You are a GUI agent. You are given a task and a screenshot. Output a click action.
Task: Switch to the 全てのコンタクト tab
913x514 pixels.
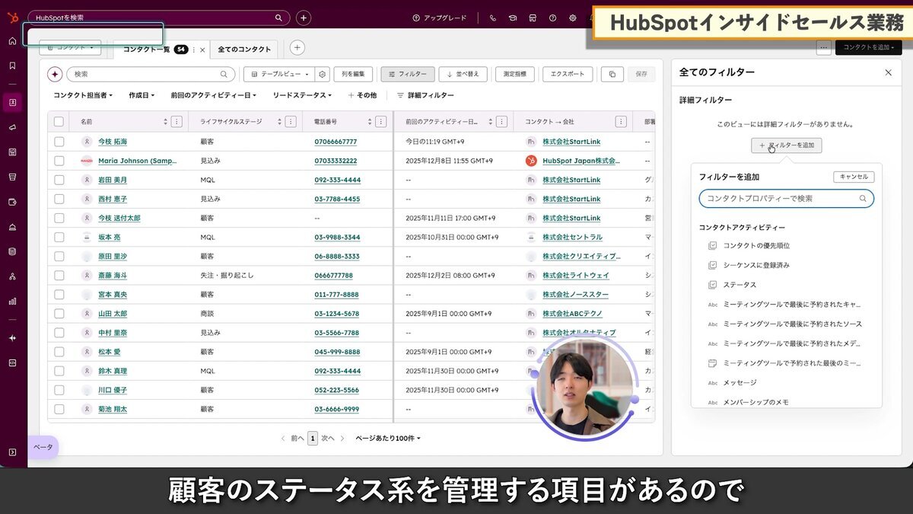pyautogui.click(x=242, y=47)
